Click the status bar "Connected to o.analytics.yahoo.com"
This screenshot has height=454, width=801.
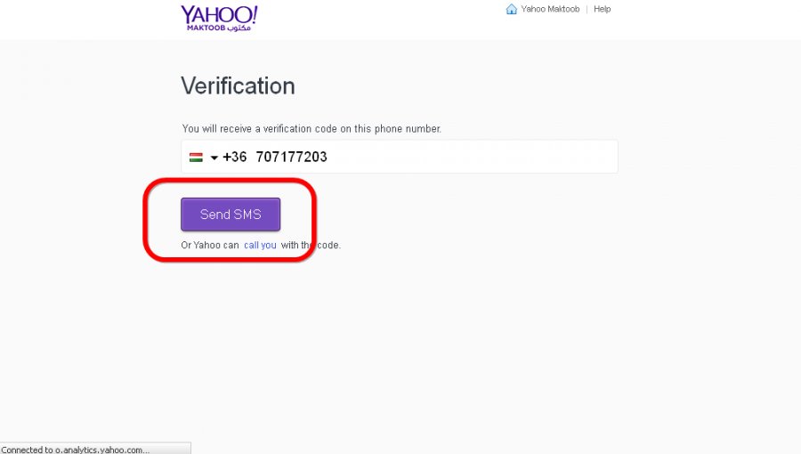pos(76,450)
